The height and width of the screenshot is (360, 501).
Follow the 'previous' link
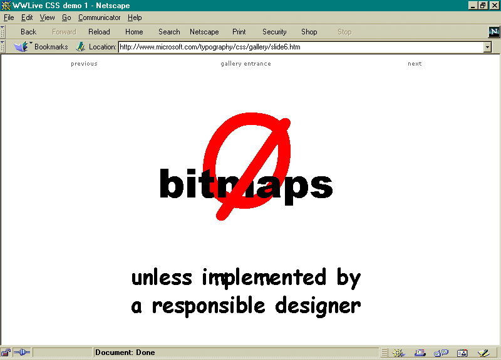click(84, 64)
